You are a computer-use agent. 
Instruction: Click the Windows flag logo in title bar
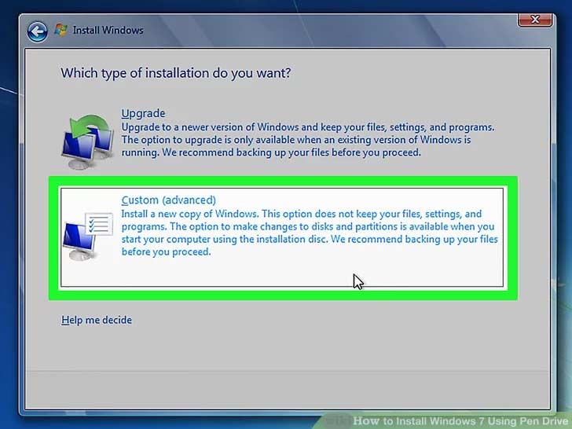click(x=60, y=30)
